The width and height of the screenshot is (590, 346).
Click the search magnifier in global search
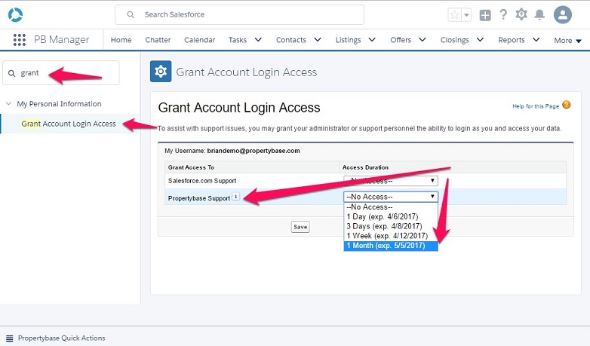(131, 14)
